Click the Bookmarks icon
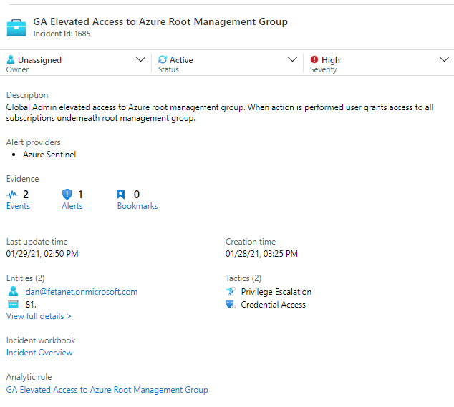This screenshot has width=454, height=407. click(x=121, y=194)
